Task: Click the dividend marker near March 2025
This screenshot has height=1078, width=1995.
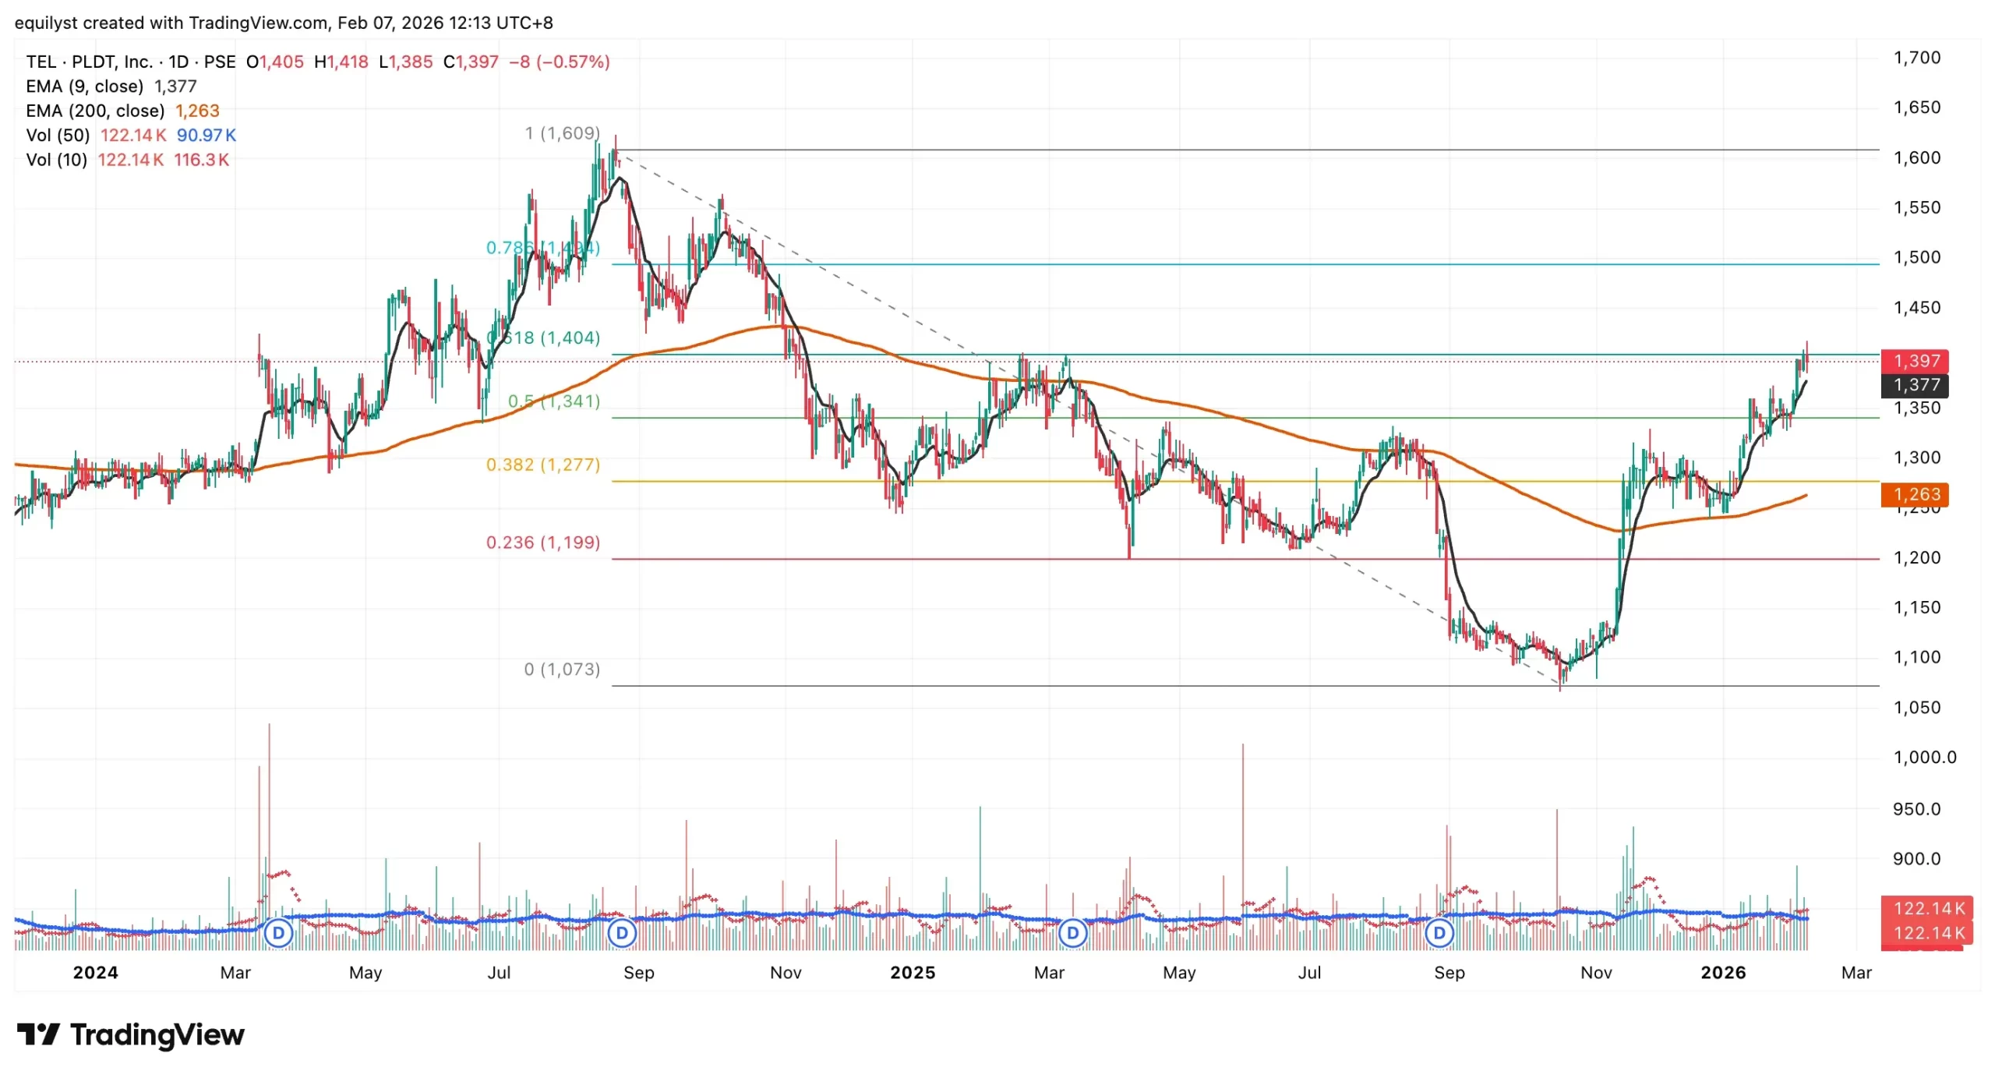Action: 1072,933
